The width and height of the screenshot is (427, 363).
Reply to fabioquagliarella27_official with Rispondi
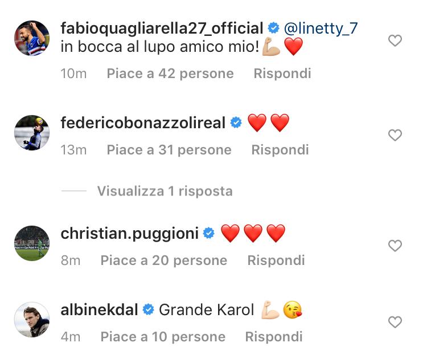click(x=282, y=74)
